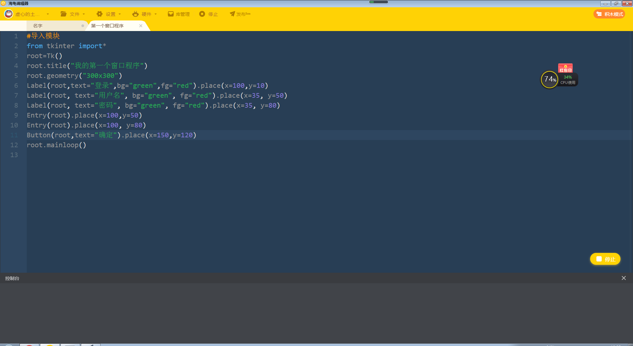The height and width of the screenshot is (346, 633).
Task: Click the Label line with text 用户名
Action: click(x=157, y=95)
